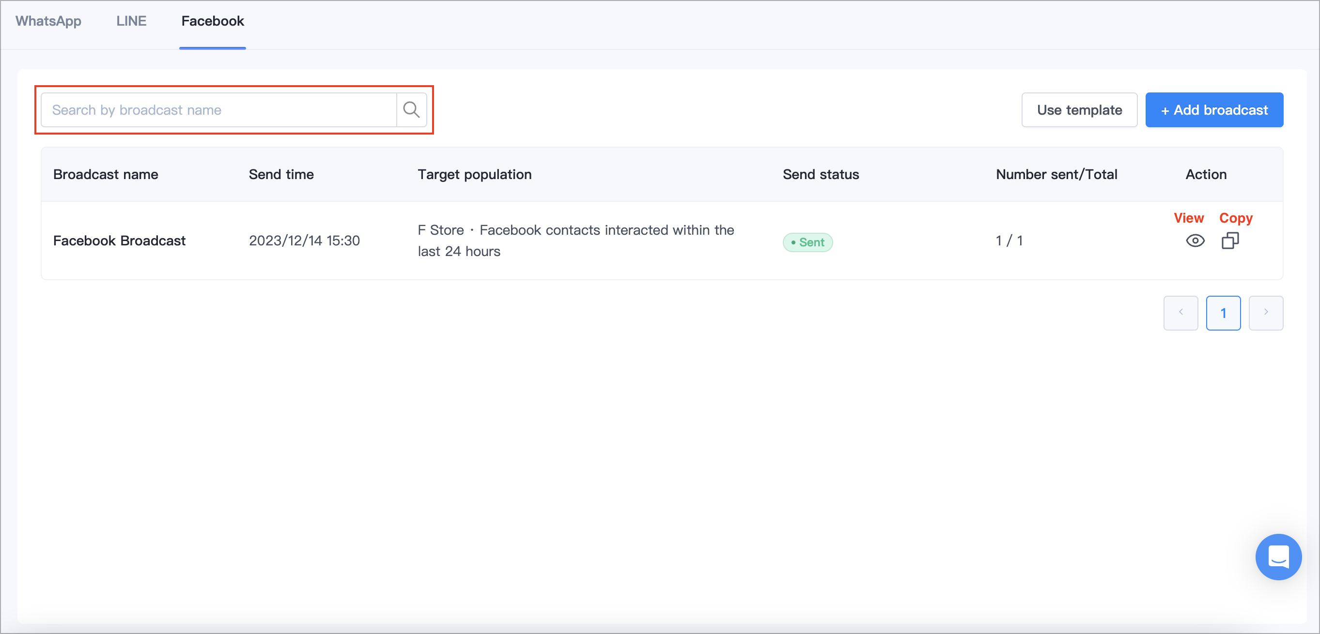
Task: Switch to the LINE tab
Action: point(131,21)
